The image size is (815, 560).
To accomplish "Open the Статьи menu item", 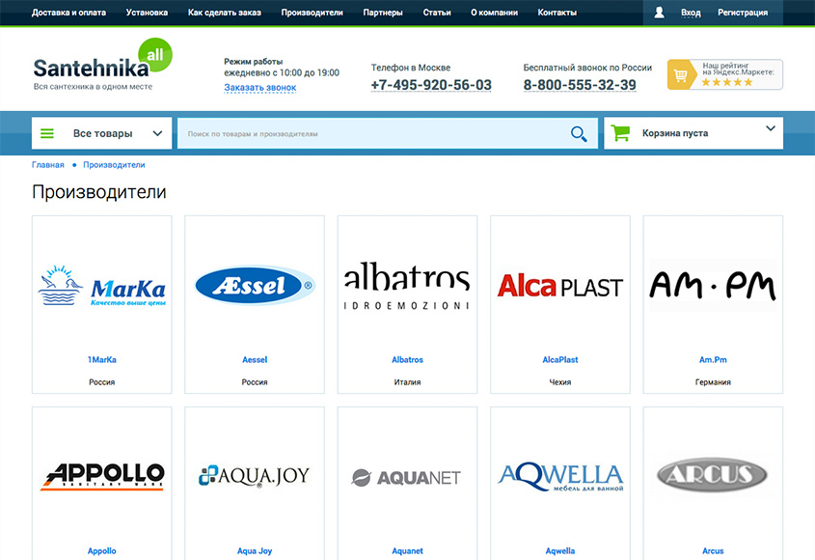I will click(437, 13).
